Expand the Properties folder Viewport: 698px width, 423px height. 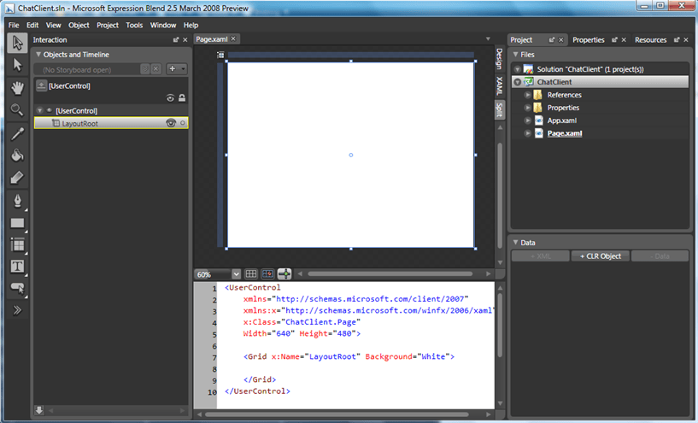point(527,108)
